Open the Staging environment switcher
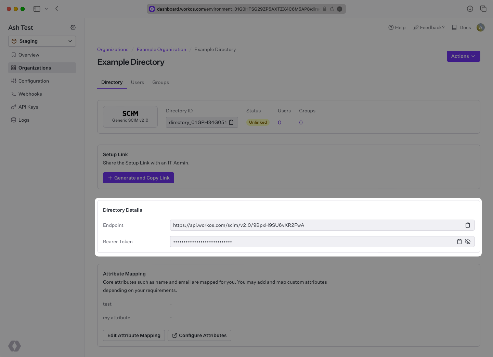 [x=42, y=41]
